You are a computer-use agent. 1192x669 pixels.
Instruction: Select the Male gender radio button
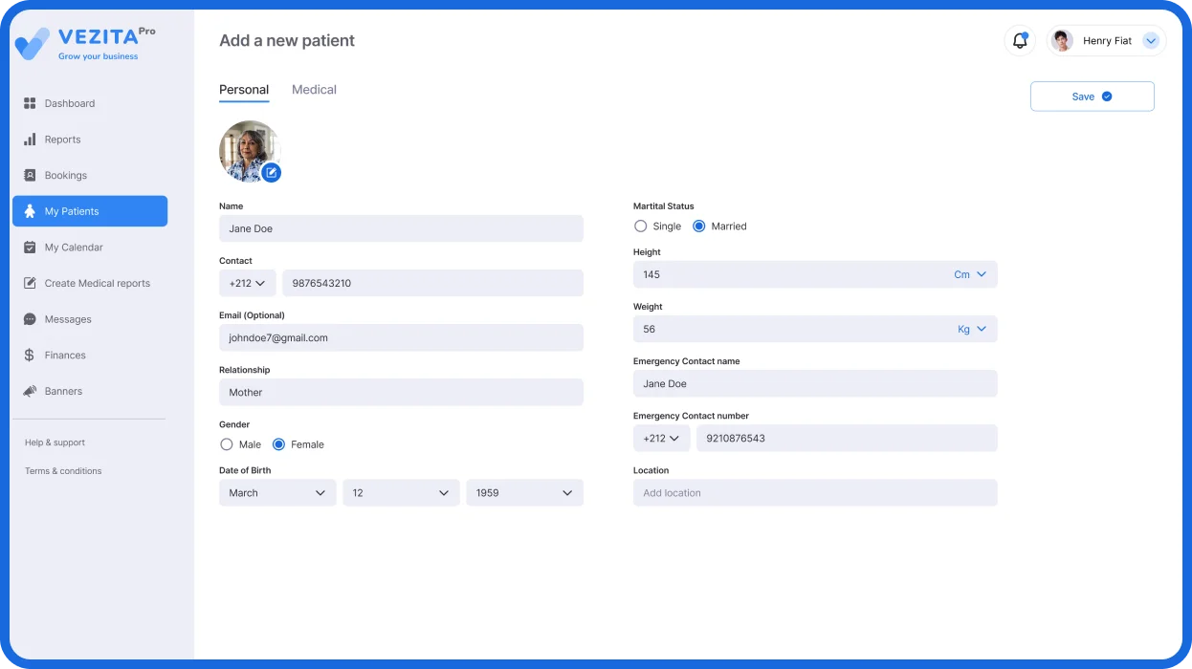click(x=227, y=444)
